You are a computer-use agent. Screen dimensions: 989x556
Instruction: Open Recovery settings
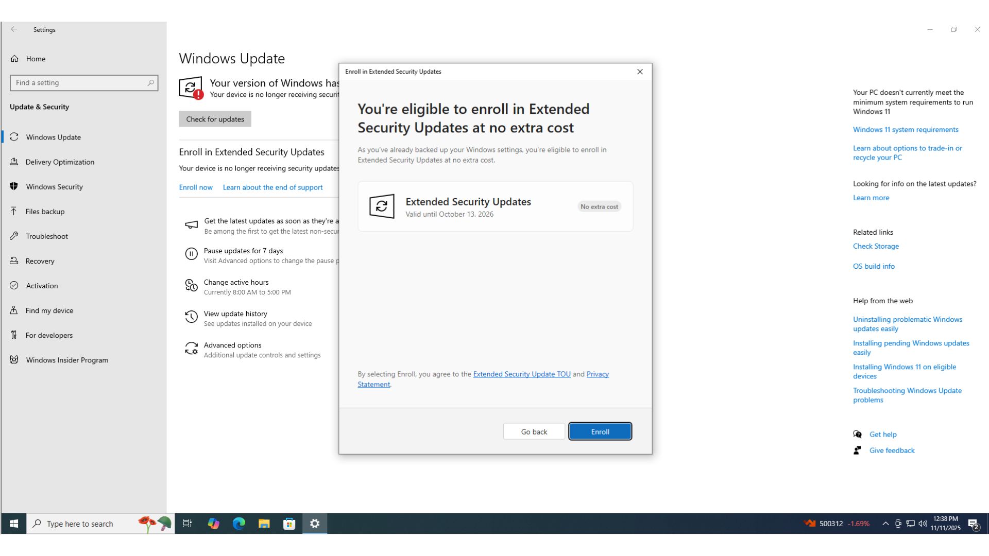(40, 260)
